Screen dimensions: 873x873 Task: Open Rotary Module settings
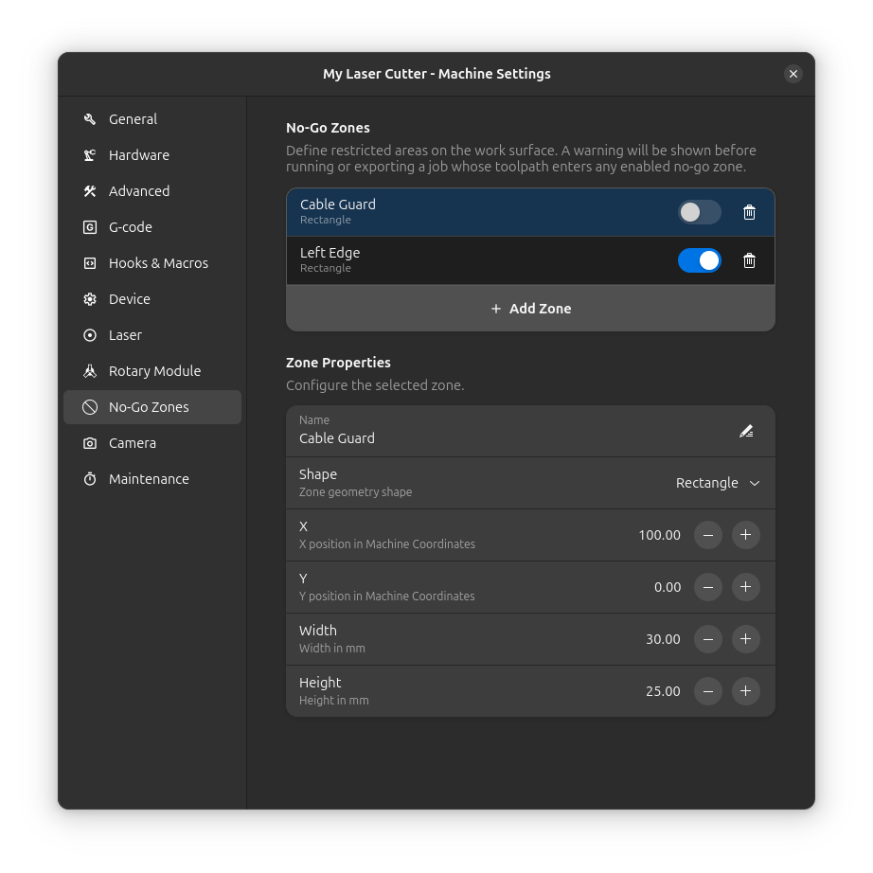click(153, 371)
